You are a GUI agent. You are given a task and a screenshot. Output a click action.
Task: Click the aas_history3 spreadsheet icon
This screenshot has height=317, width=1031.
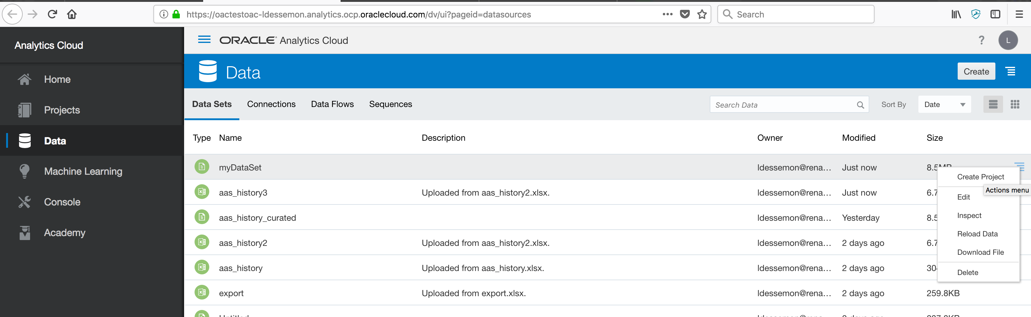(202, 192)
